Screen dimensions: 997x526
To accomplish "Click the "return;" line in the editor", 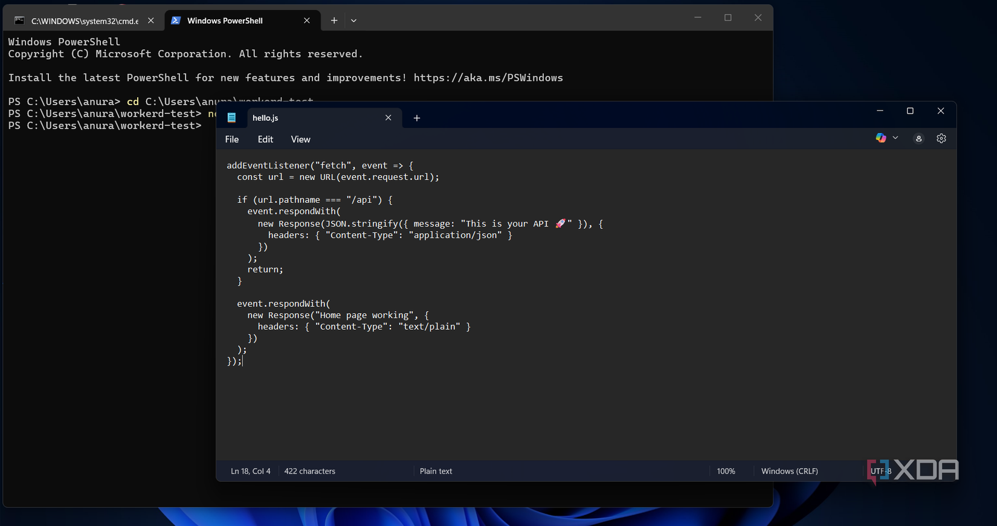I will 265,269.
